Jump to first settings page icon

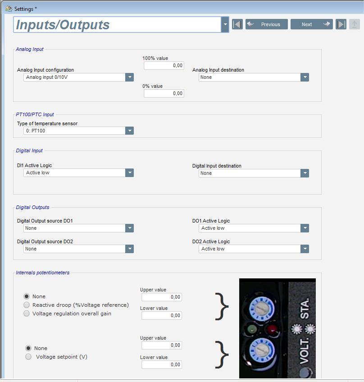[237, 24]
